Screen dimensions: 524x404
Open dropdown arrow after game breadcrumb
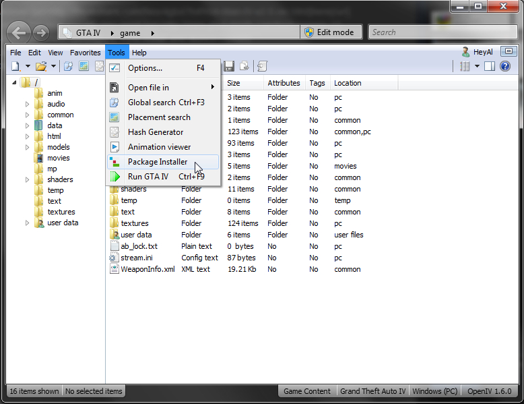point(152,33)
